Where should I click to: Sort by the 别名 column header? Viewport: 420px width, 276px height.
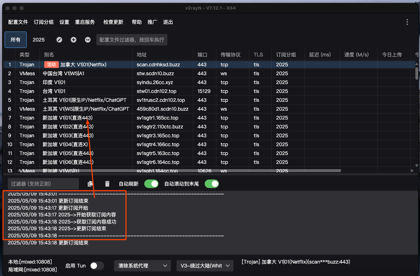click(86, 55)
